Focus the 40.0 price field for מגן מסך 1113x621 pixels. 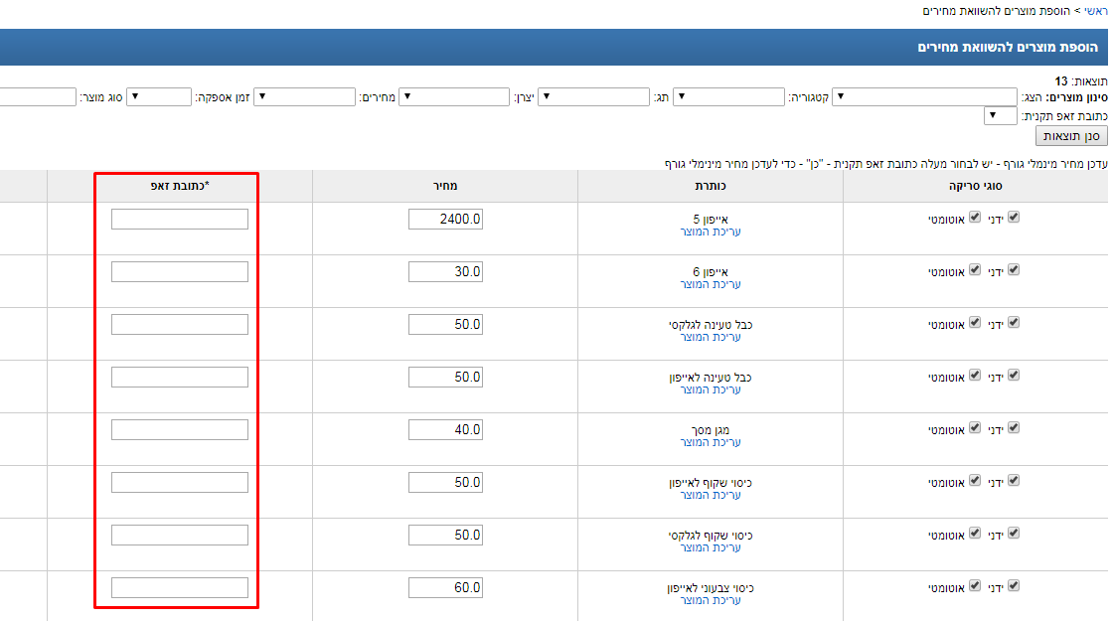(446, 429)
